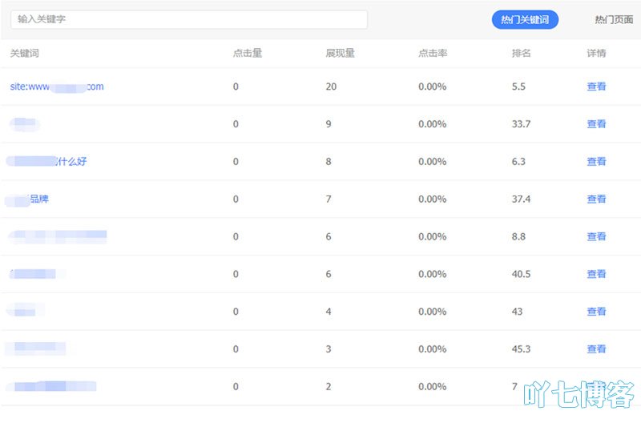Click 查看 for the rank 5.5 row
The height and width of the screenshot is (427, 641).
coord(596,87)
